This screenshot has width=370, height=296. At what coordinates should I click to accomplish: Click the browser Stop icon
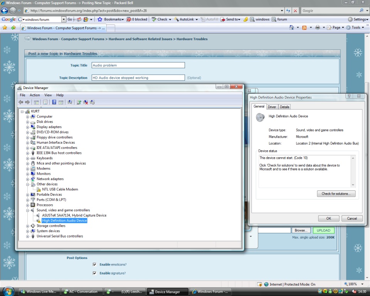(295, 11)
